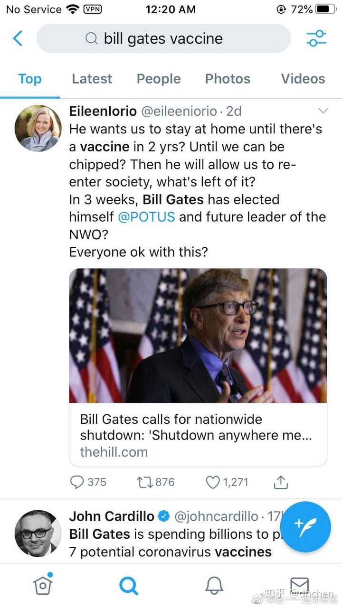This screenshot has height=608, width=342.
Task: Switch to the People tab
Action: pos(159,79)
